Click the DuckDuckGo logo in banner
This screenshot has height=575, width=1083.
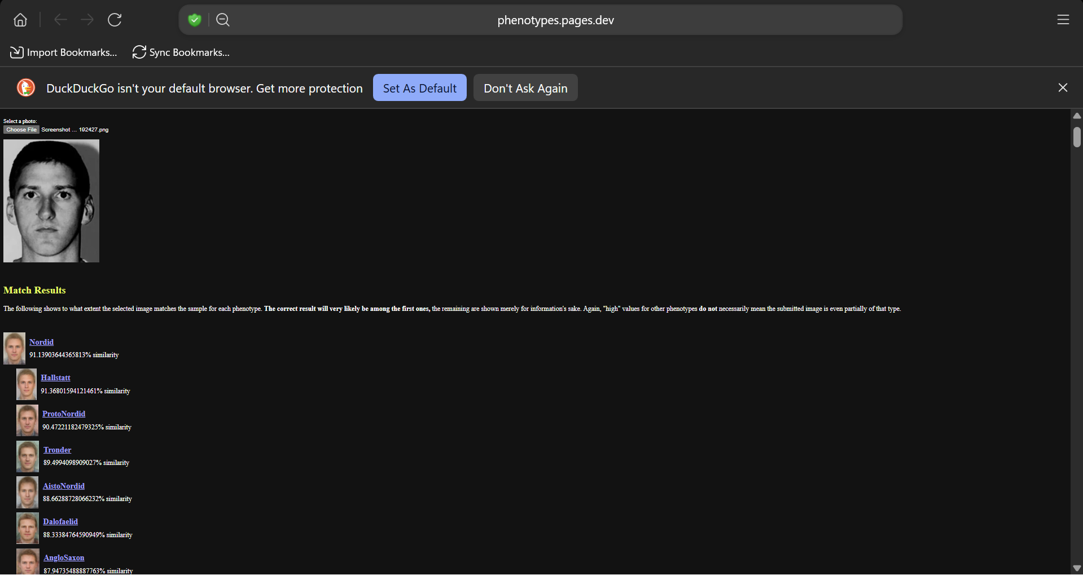click(x=26, y=88)
